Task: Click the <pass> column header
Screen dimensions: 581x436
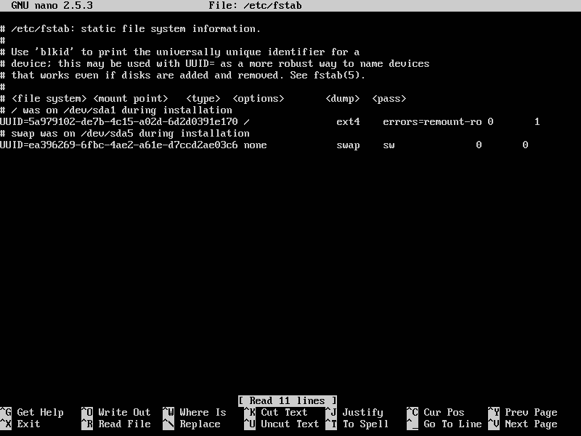Action: click(x=389, y=99)
